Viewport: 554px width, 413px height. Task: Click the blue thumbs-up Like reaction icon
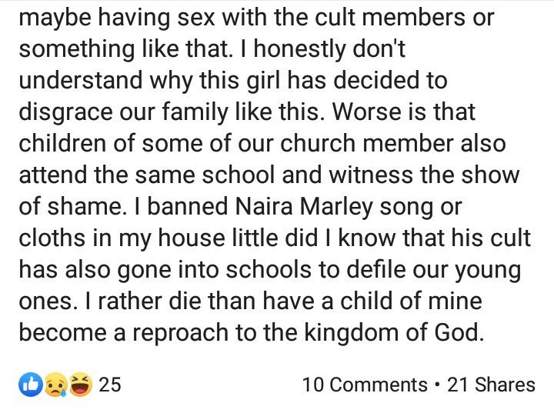[x=30, y=385]
